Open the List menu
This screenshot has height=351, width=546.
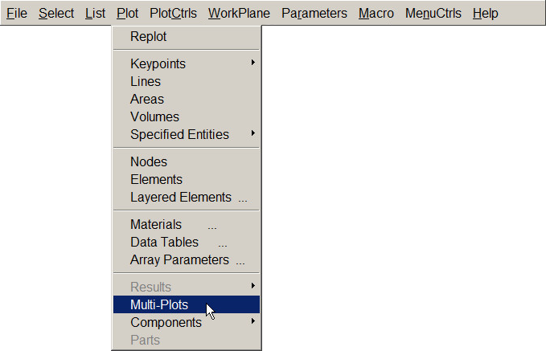(x=95, y=14)
